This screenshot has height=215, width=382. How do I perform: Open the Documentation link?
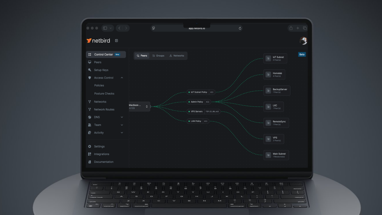tap(104, 162)
